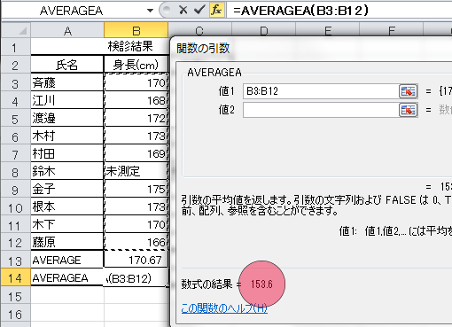The image size is (452, 327).
Task: Click the 未測定 cell in column B
Action: coord(136,171)
